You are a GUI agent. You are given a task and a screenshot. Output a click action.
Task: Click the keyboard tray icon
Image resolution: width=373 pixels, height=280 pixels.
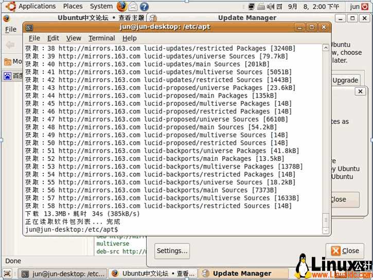pos(261,7)
